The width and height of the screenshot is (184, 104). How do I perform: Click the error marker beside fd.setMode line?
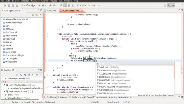tap(45, 61)
